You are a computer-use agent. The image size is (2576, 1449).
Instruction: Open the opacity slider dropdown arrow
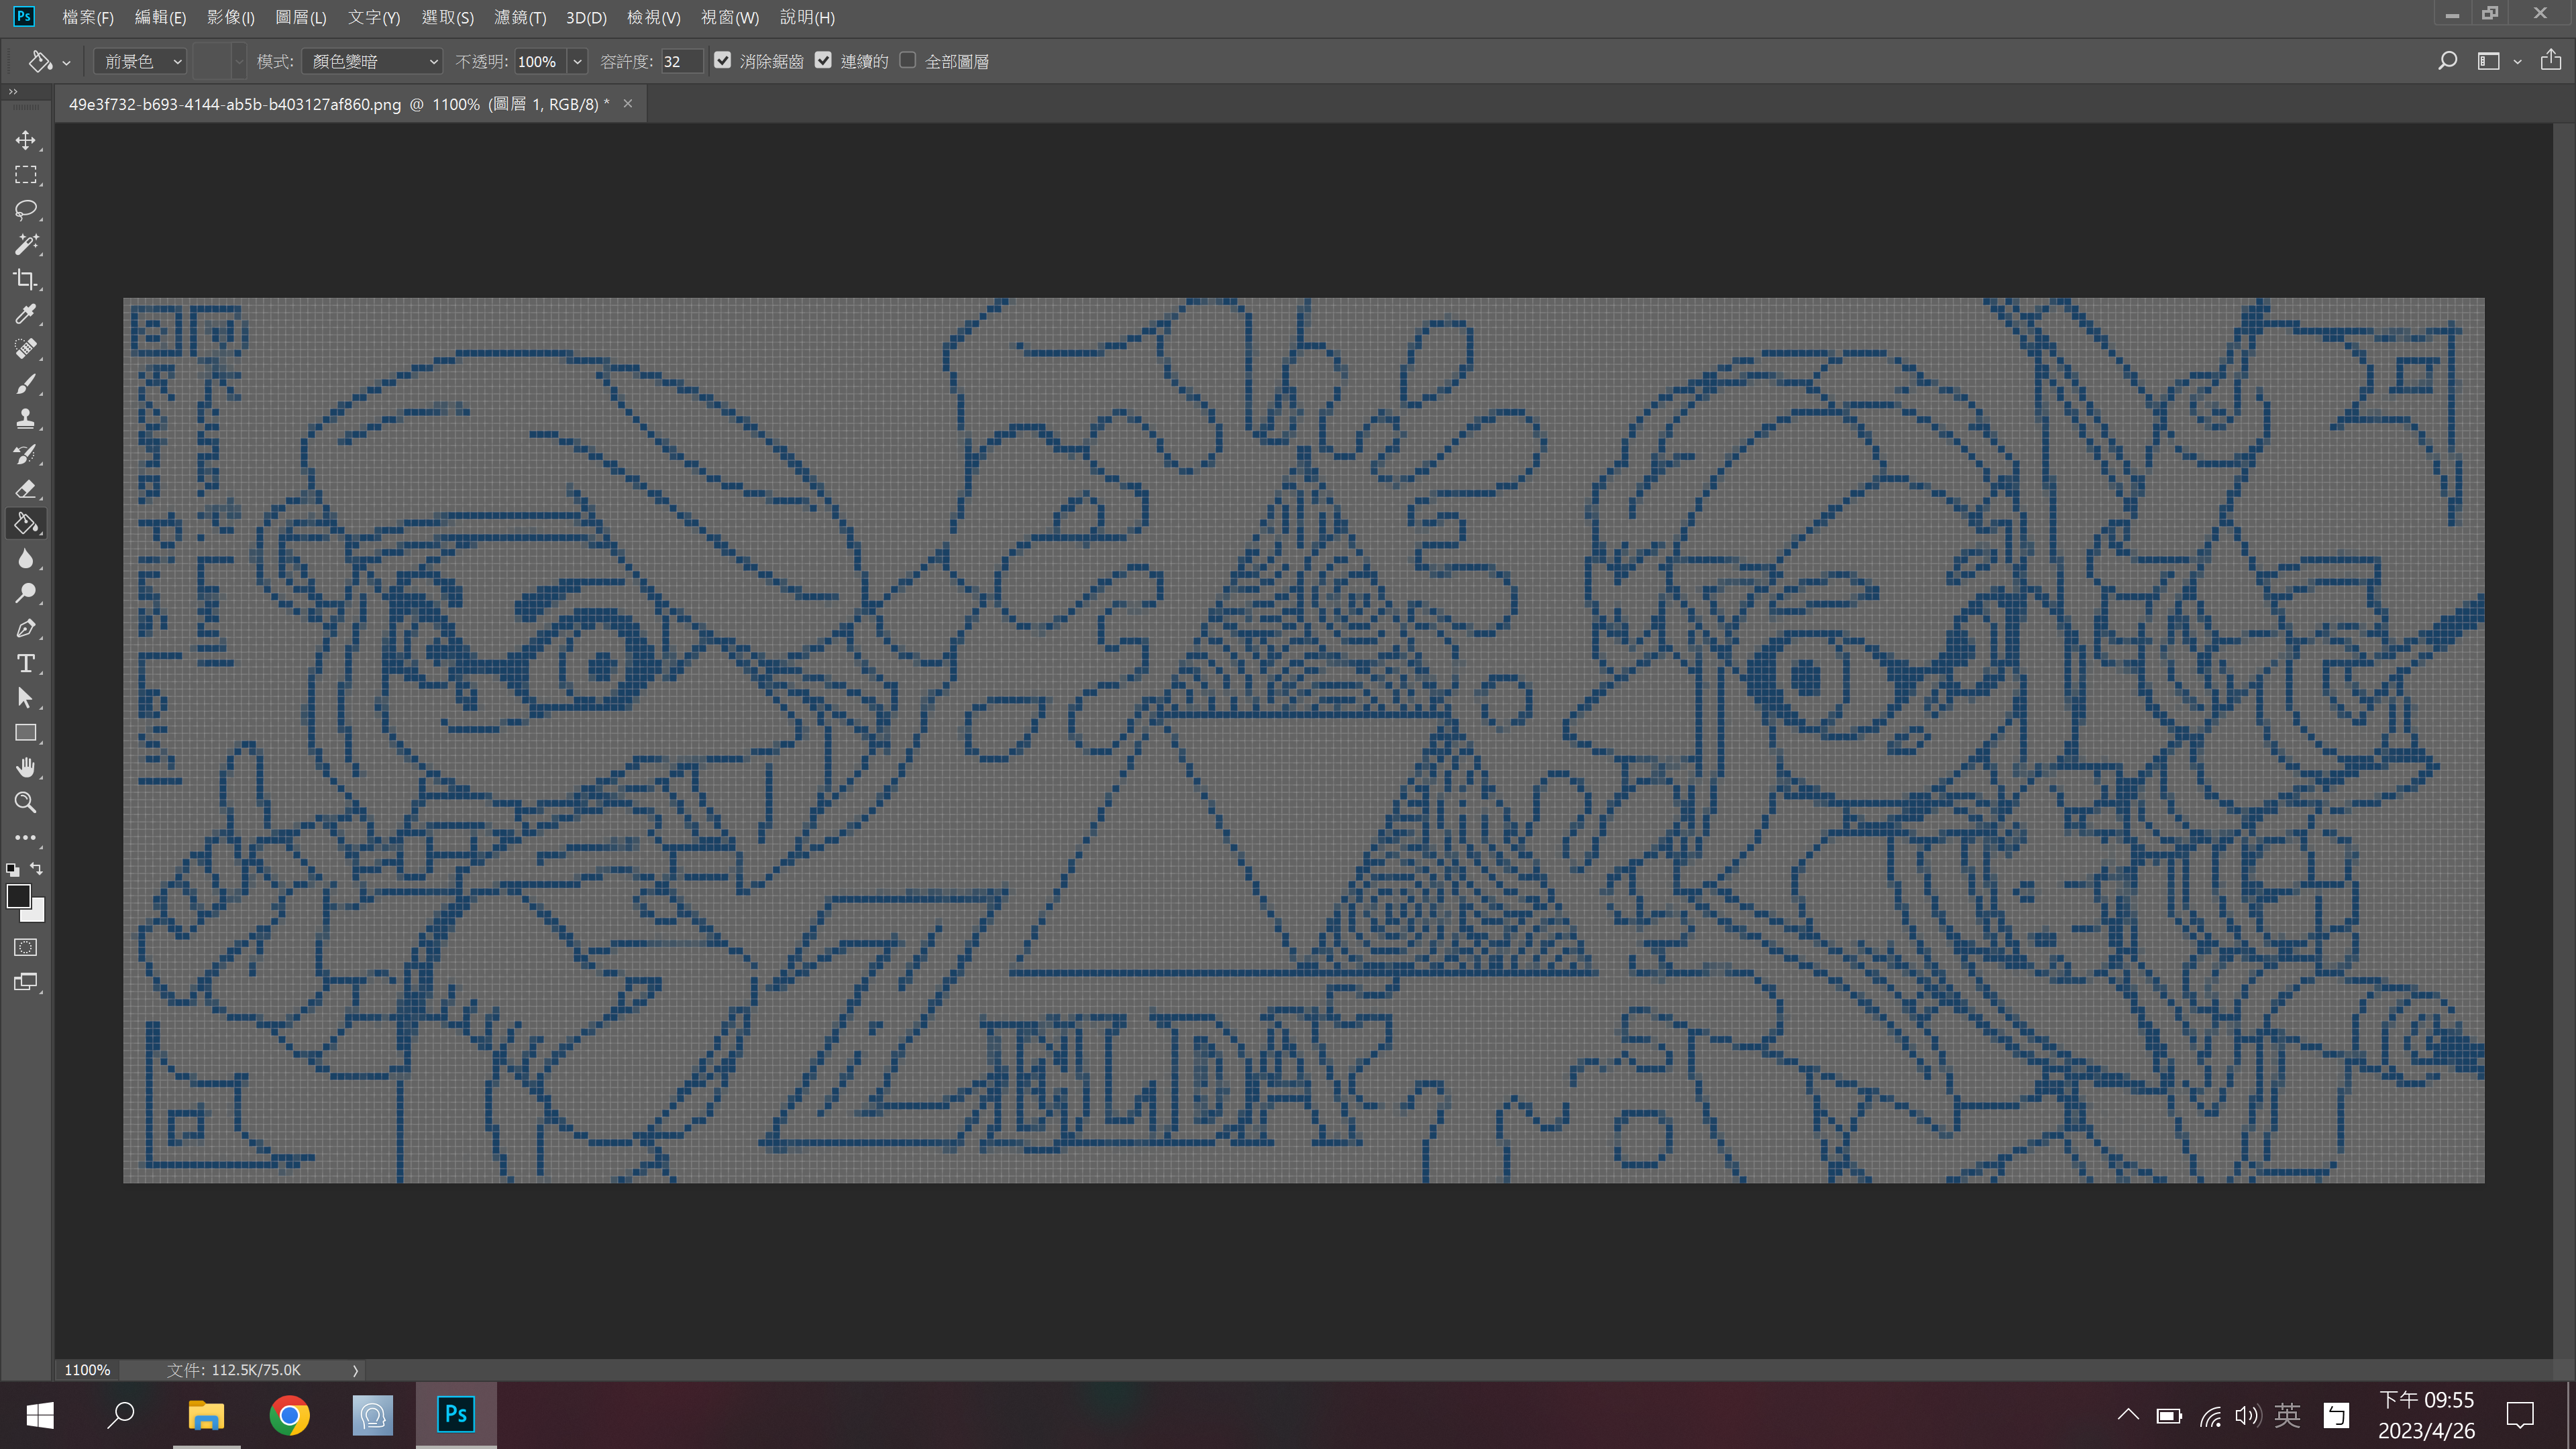click(x=577, y=61)
